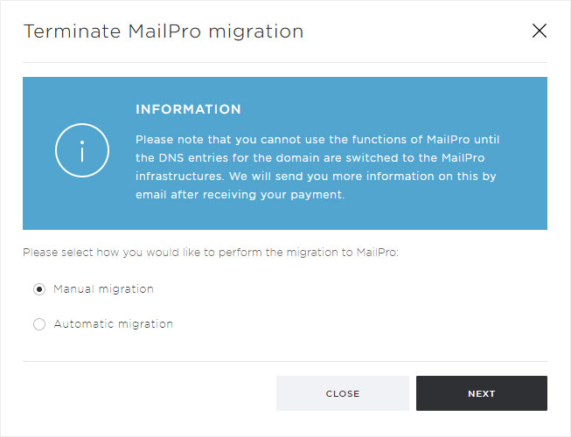This screenshot has width=571, height=437.
Task: Click the word "Terminate" in the header
Action: 72,31
